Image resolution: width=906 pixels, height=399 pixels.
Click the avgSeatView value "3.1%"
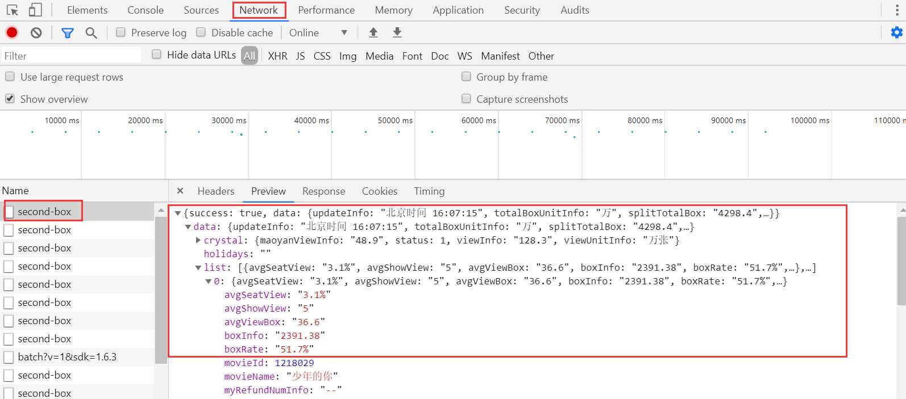[x=314, y=295]
